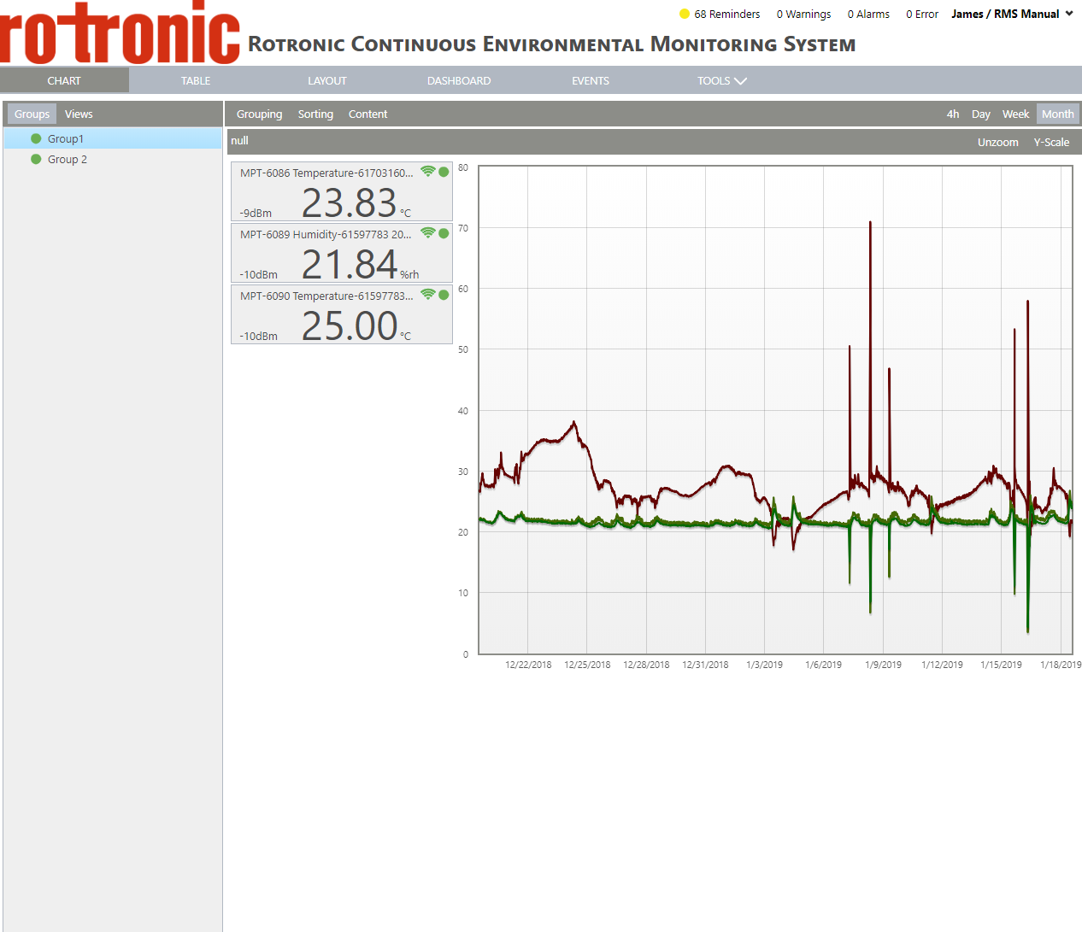Image resolution: width=1082 pixels, height=932 pixels.
Task: Expand the TOOLS menu chevron
Action: [x=741, y=81]
